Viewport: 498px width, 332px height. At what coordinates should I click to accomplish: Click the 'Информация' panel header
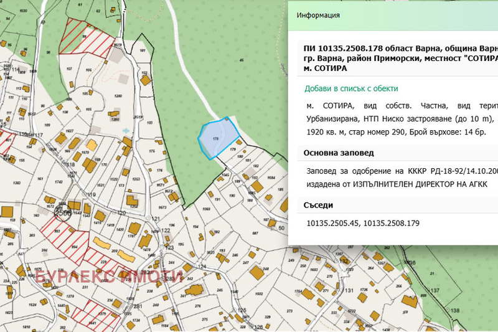(x=318, y=15)
